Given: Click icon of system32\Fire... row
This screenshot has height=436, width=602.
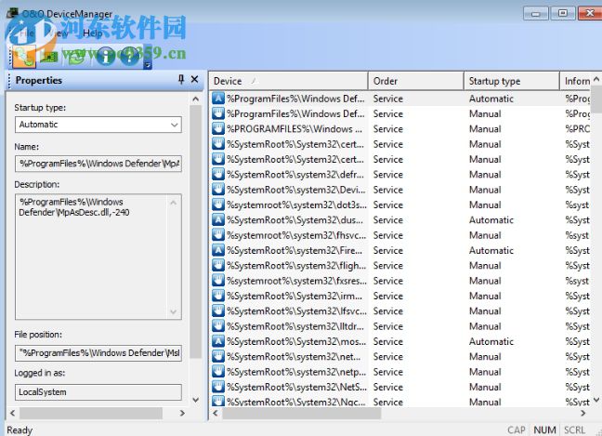Looking at the screenshot, I should [x=218, y=250].
